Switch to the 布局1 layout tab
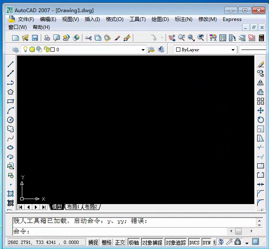The width and height of the screenshot is (269, 249). click(x=73, y=207)
